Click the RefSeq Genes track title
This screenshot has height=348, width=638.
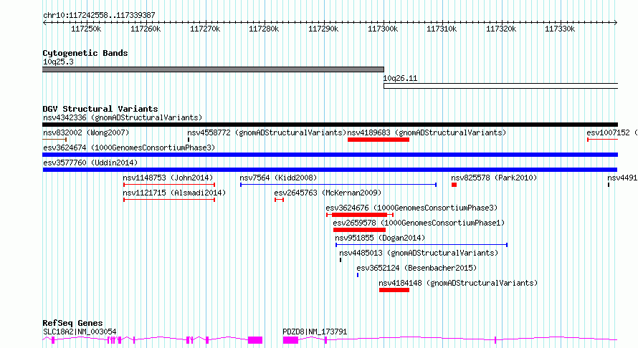pyautogui.click(x=72, y=323)
